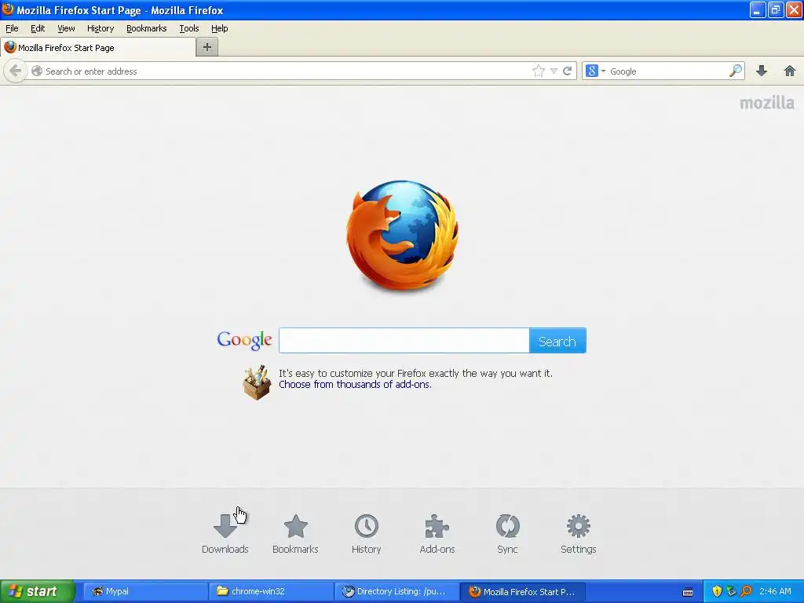Expand the address history dropdown arrow

(x=554, y=71)
